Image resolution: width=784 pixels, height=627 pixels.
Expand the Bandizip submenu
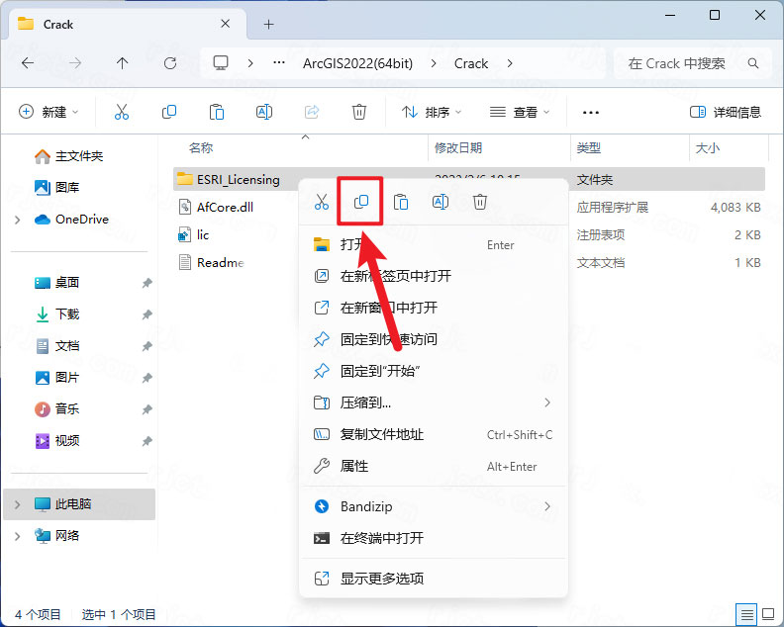[x=547, y=506]
